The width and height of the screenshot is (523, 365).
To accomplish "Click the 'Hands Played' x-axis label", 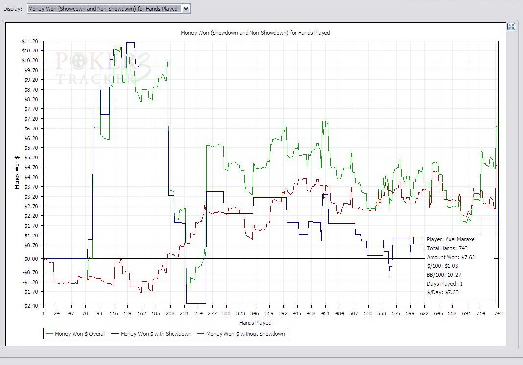I will pos(255,323).
